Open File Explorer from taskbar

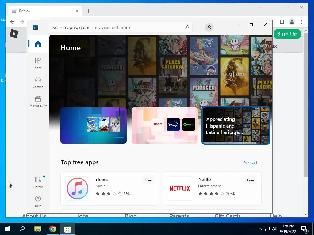(x=37, y=229)
